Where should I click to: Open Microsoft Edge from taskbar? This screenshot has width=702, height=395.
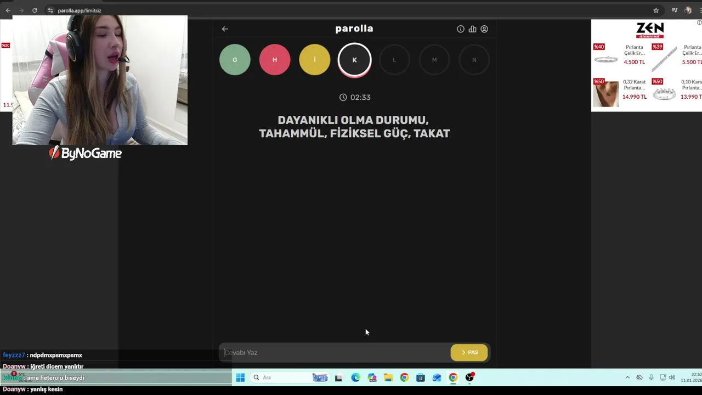pos(355,377)
